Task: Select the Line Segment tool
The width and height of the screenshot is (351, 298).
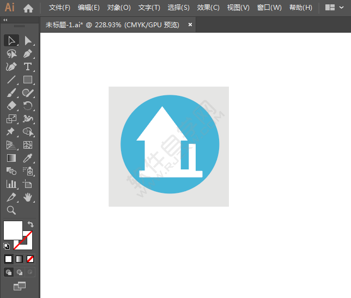Action: coord(11,80)
